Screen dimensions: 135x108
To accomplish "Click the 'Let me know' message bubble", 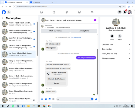I will (51, 92).
